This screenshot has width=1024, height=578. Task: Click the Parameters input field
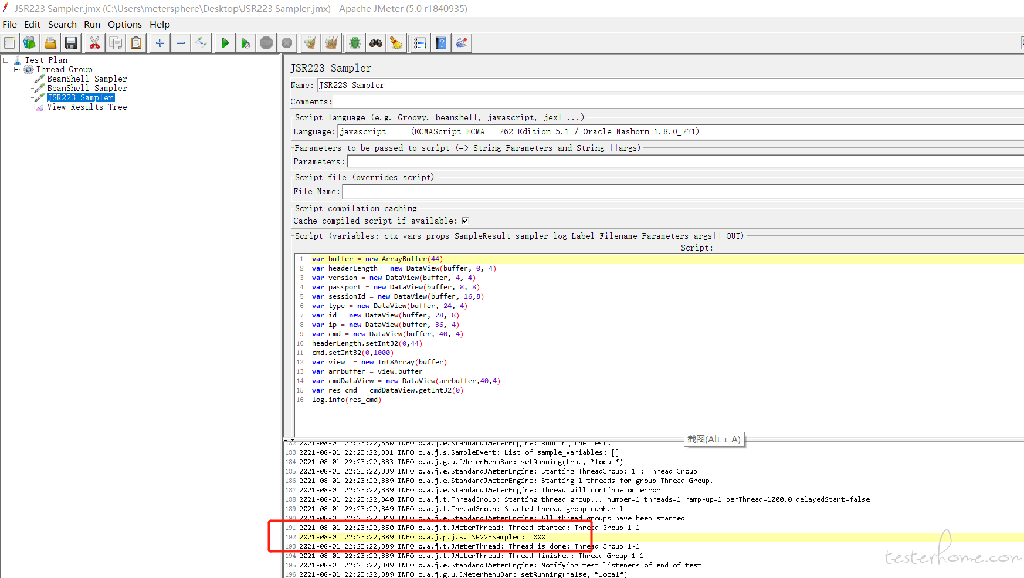(x=685, y=161)
